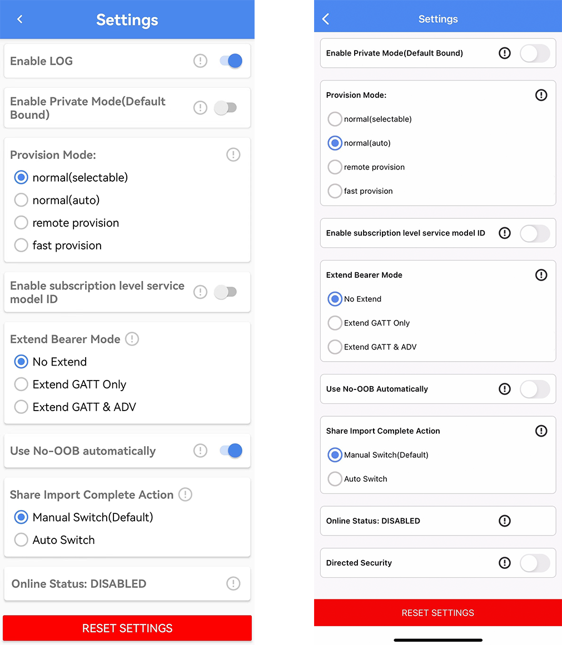Open info icon for Share Import Complete Action, right
The height and width of the screenshot is (645, 562).
pyautogui.click(x=541, y=431)
